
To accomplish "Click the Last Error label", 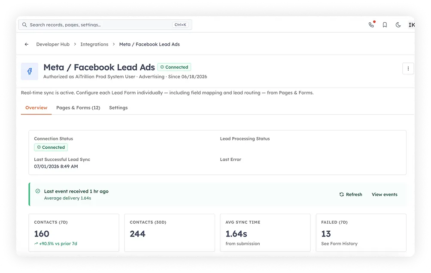I will click(231, 160).
